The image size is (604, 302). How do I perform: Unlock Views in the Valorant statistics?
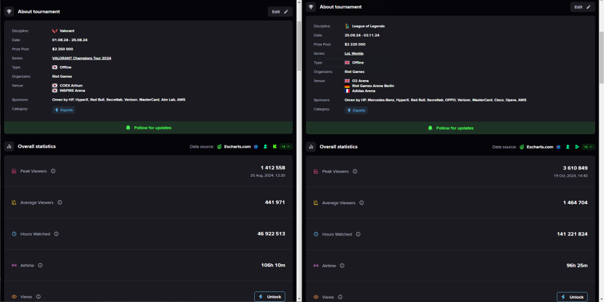pyautogui.click(x=270, y=297)
